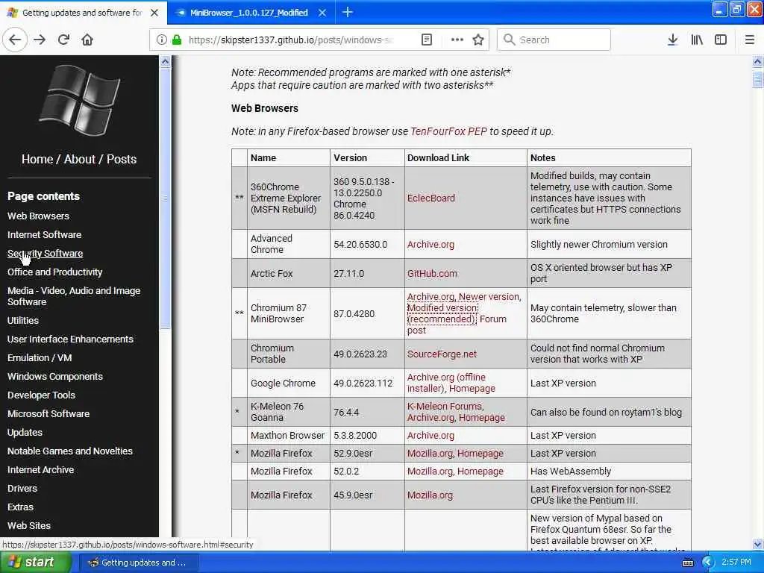The width and height of the screenshot is (764, 573).
Task: Open the Windows Start button
Action: click(x=34, y=563)
